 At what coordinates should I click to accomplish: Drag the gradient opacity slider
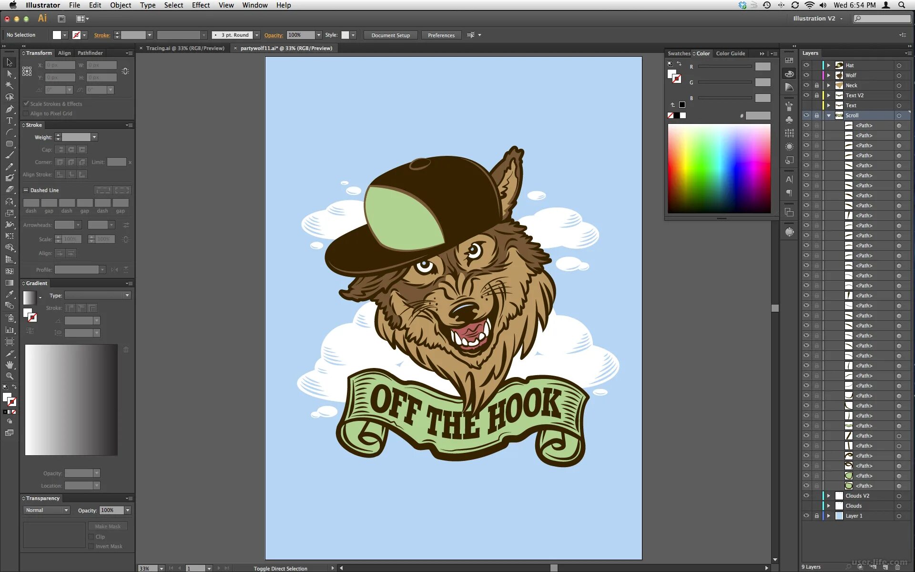click(96, 472)
